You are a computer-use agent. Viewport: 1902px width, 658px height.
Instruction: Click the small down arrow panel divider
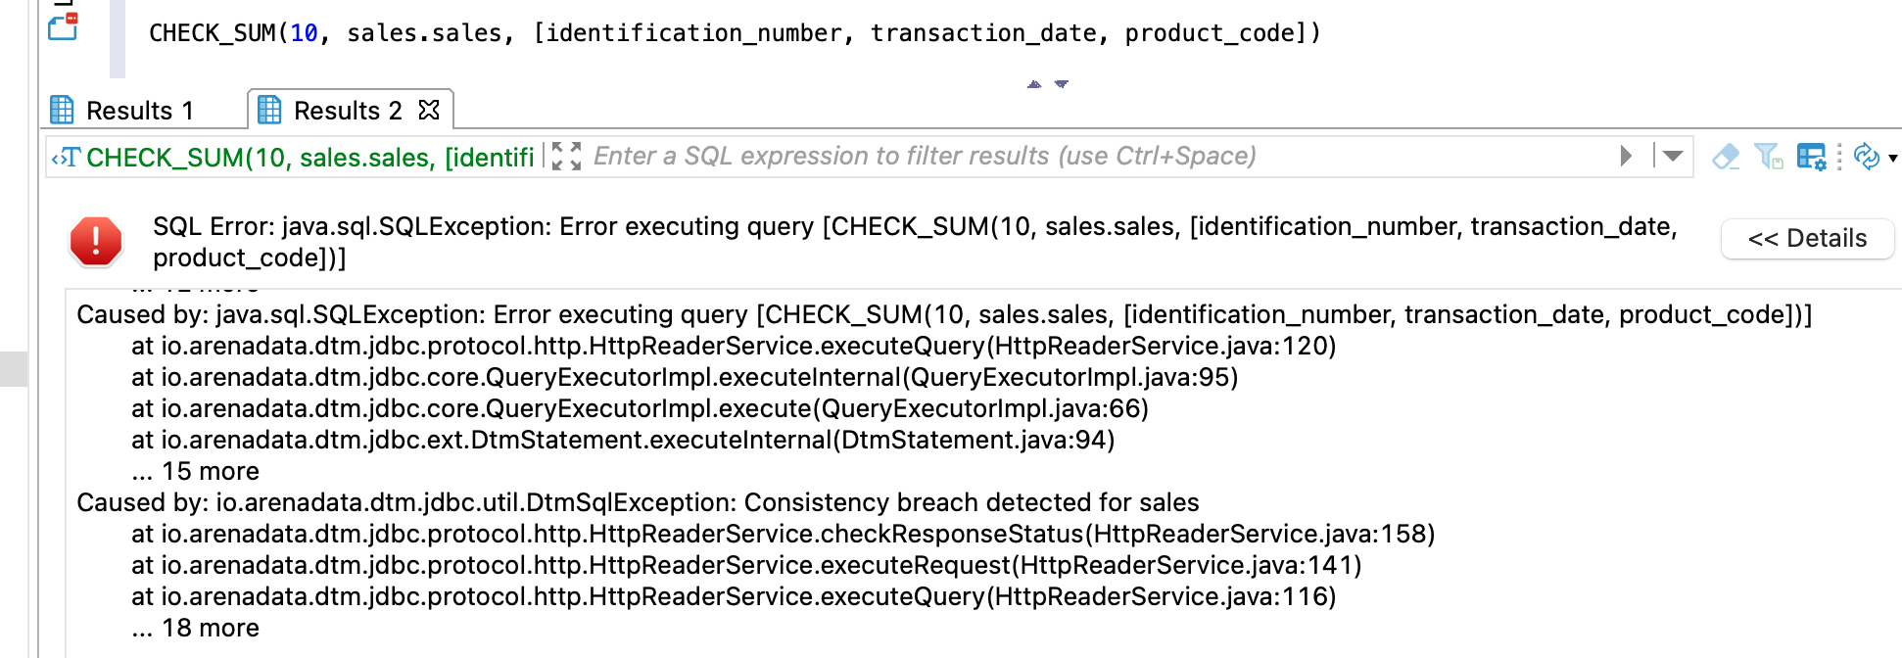pyautogui.click(x=1062, y=84)
